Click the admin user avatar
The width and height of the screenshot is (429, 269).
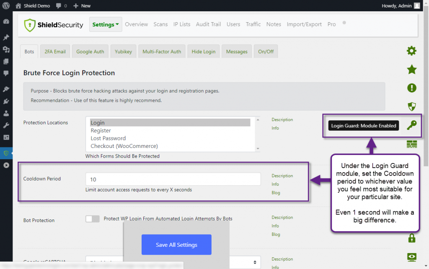[x=417, y=6]
